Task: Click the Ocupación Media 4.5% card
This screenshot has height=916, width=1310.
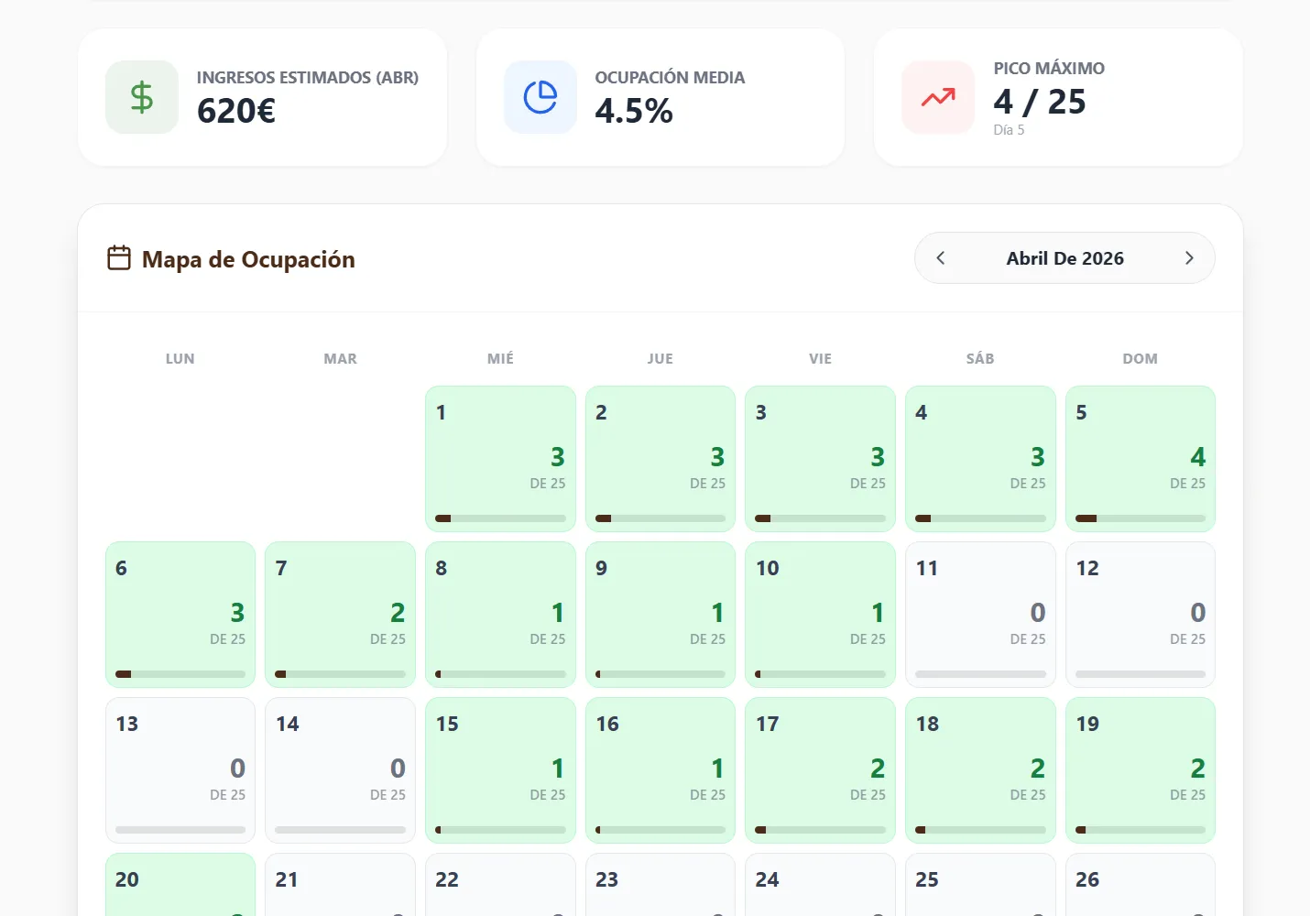Action: point(660,97)
